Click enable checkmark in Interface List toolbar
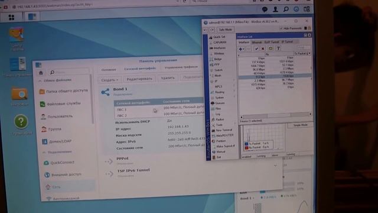This screenshot has height=213, width=378. tap(256, 49)
